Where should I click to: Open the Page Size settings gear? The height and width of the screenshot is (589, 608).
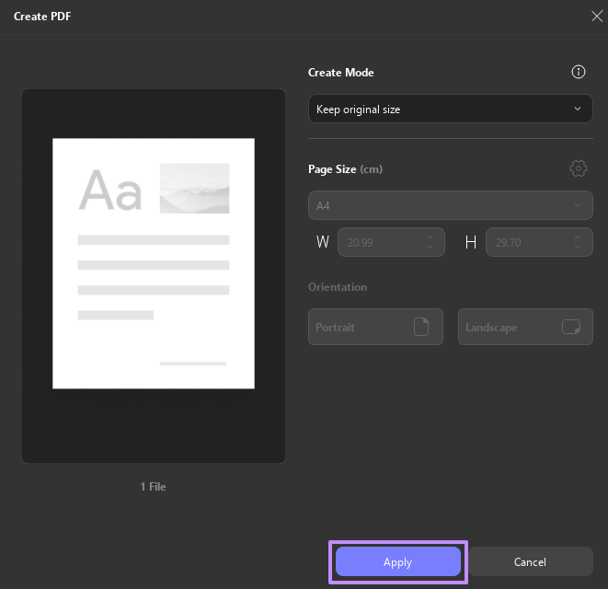click(579, 168)
